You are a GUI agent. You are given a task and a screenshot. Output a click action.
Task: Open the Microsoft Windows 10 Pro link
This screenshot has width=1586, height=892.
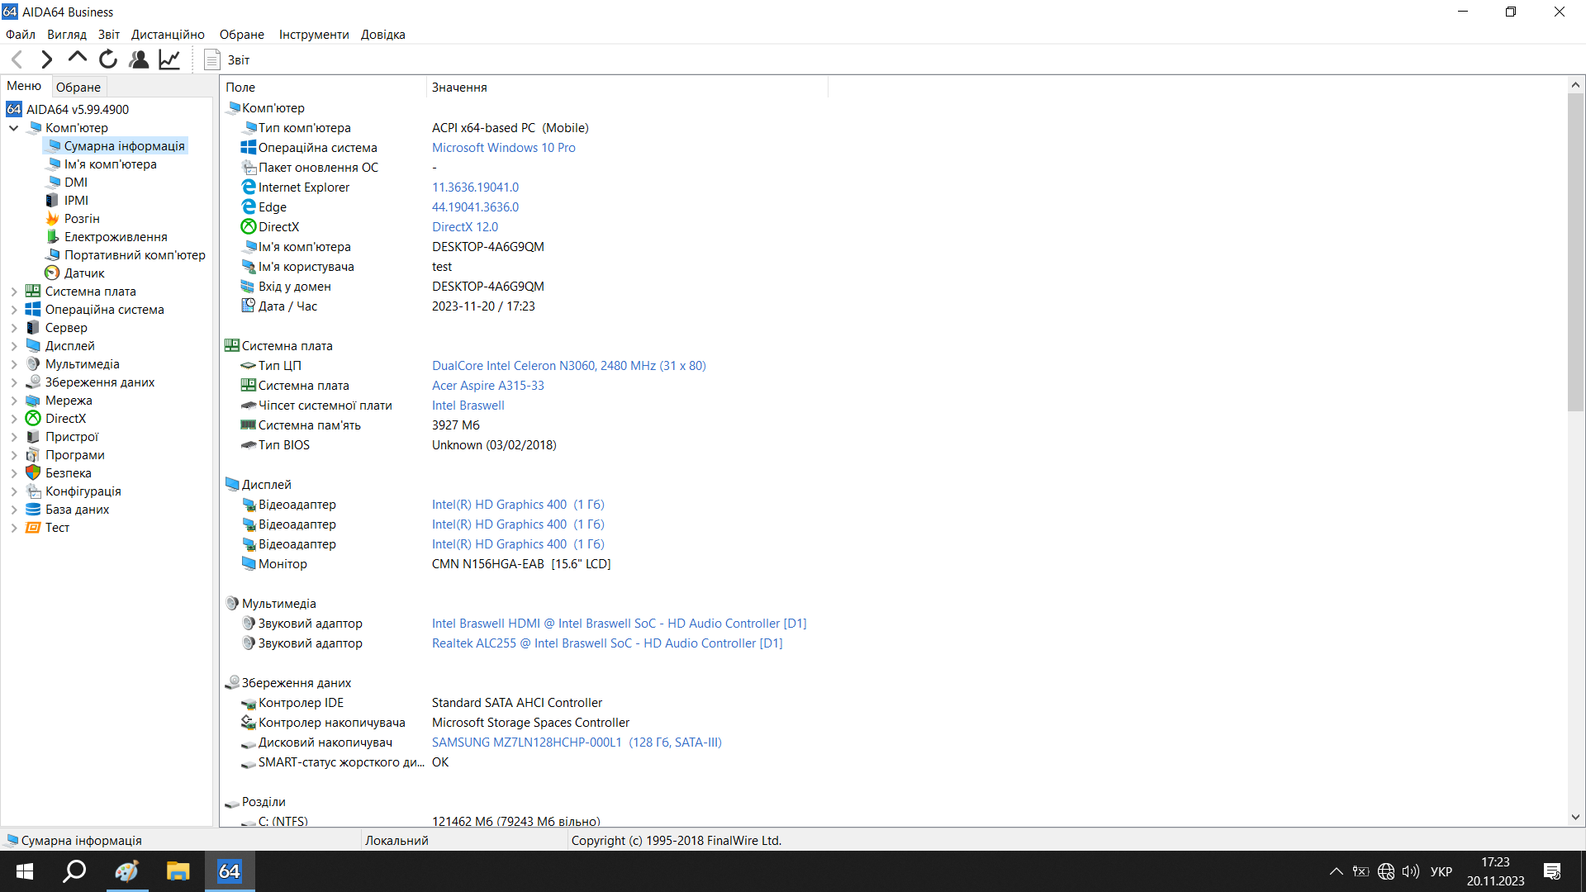[x=504, y=148]
